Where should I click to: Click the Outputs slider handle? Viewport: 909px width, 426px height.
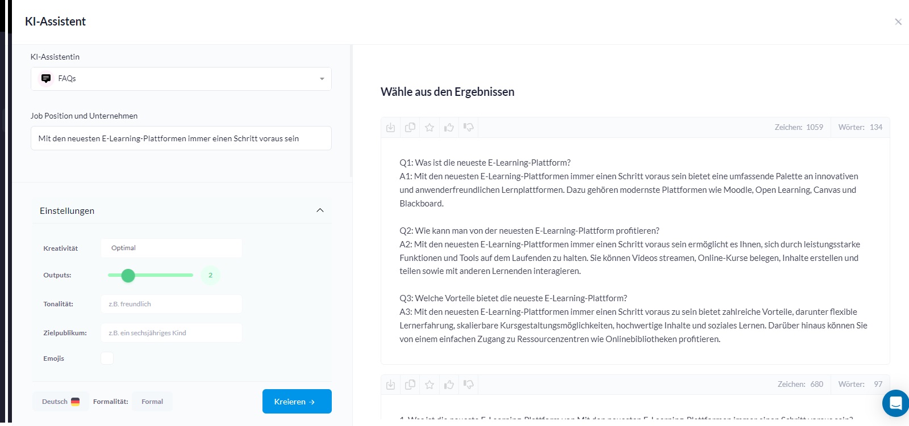point(128,276)
